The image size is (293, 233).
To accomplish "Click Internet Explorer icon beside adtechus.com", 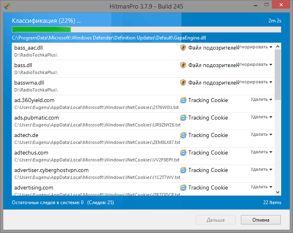I will click(183, 152).
